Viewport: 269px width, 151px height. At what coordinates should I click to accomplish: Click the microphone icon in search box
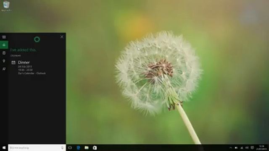coord(62,148)
